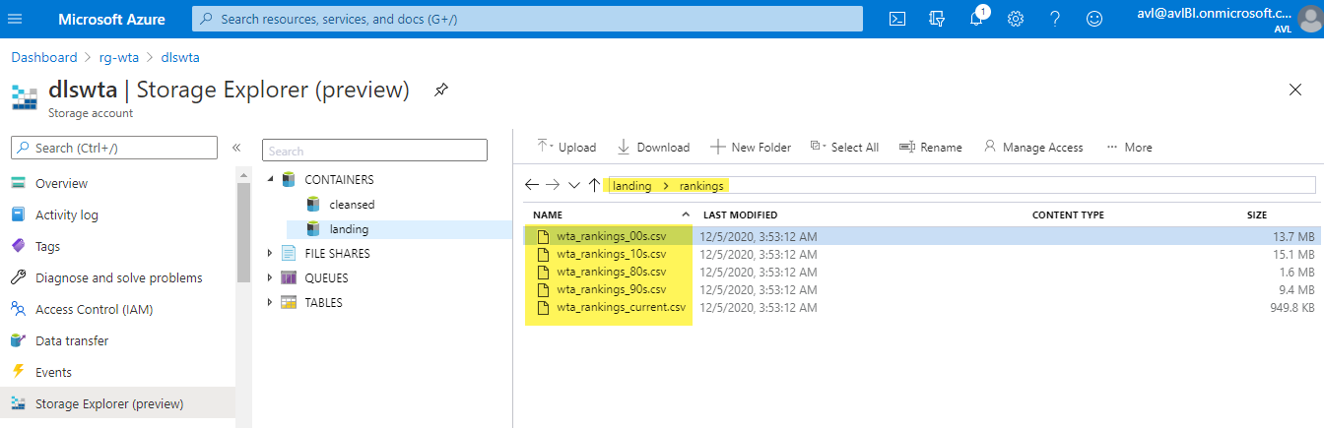Click the rg-wta breadcrumb link
This screenshot has width=1324, height=428.
(118, 57)
